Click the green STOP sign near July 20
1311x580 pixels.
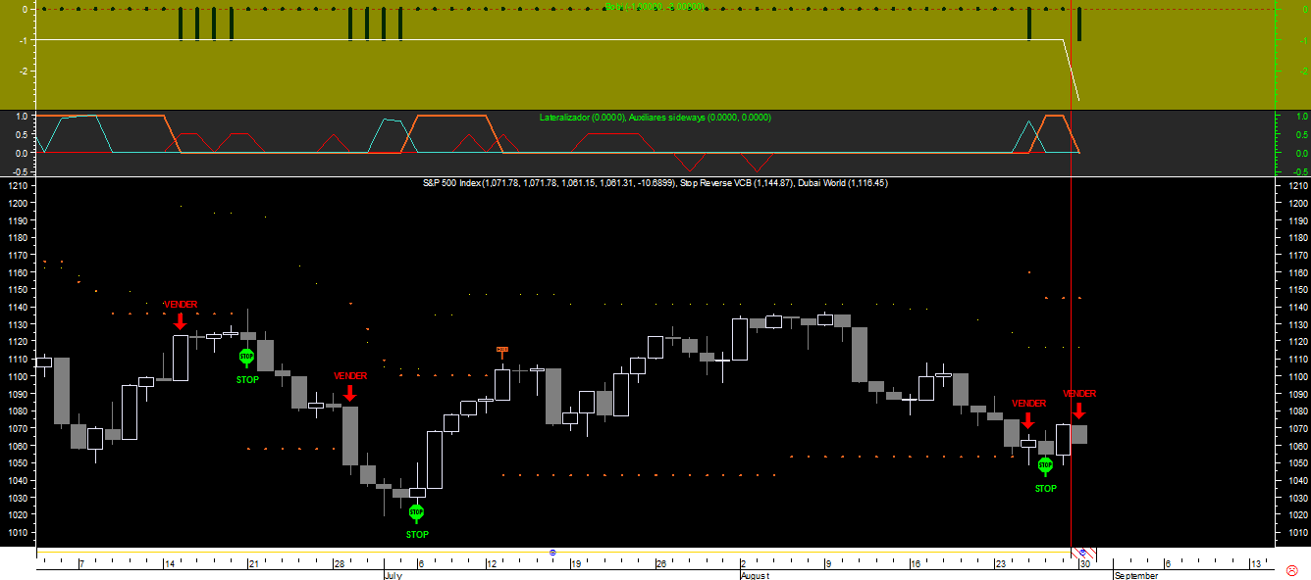pyautogui.click(x=246, y=357)
